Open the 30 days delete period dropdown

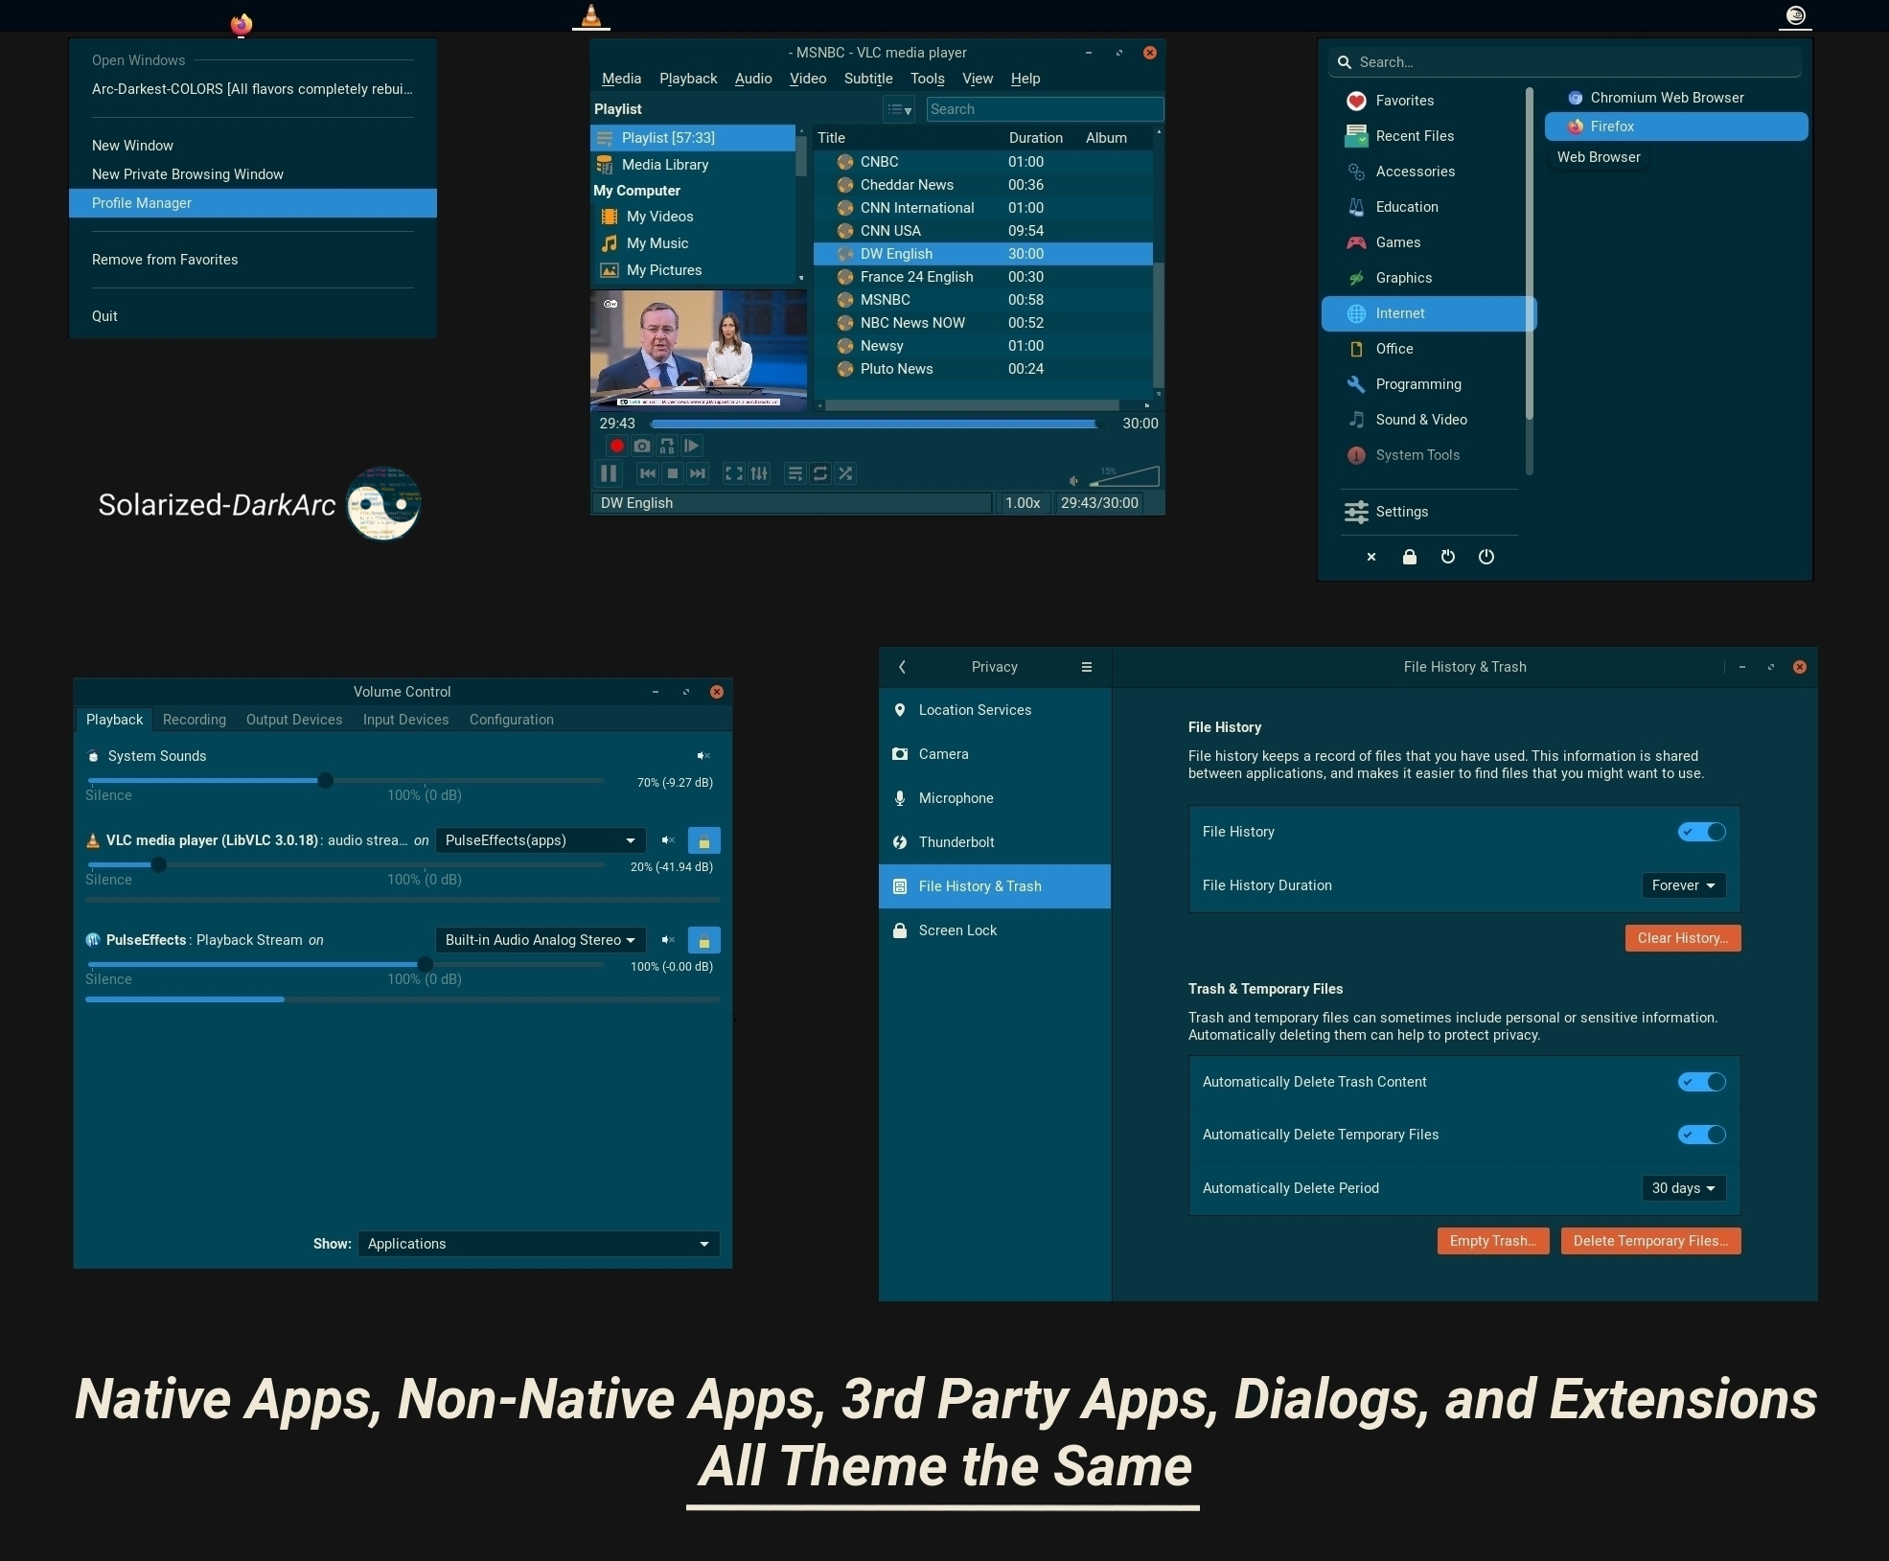pyautogui.click(x=1684, y=1188)
